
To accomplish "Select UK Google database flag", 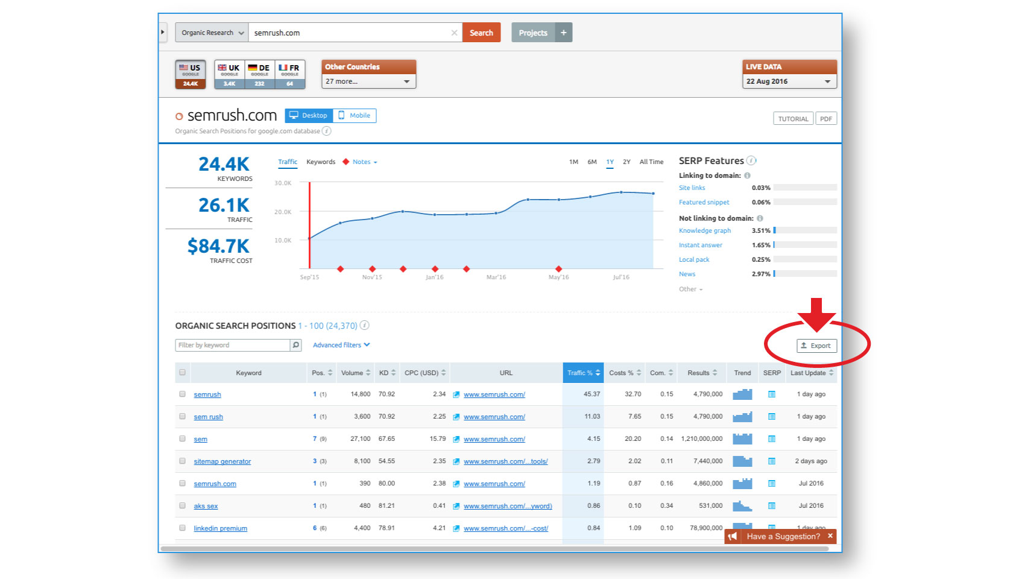I will point(229,74).
